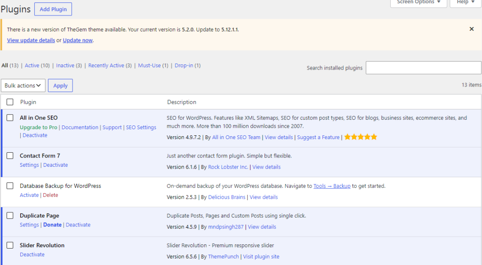Open the Rock Lobster Inc. author link

coord(228,167)
